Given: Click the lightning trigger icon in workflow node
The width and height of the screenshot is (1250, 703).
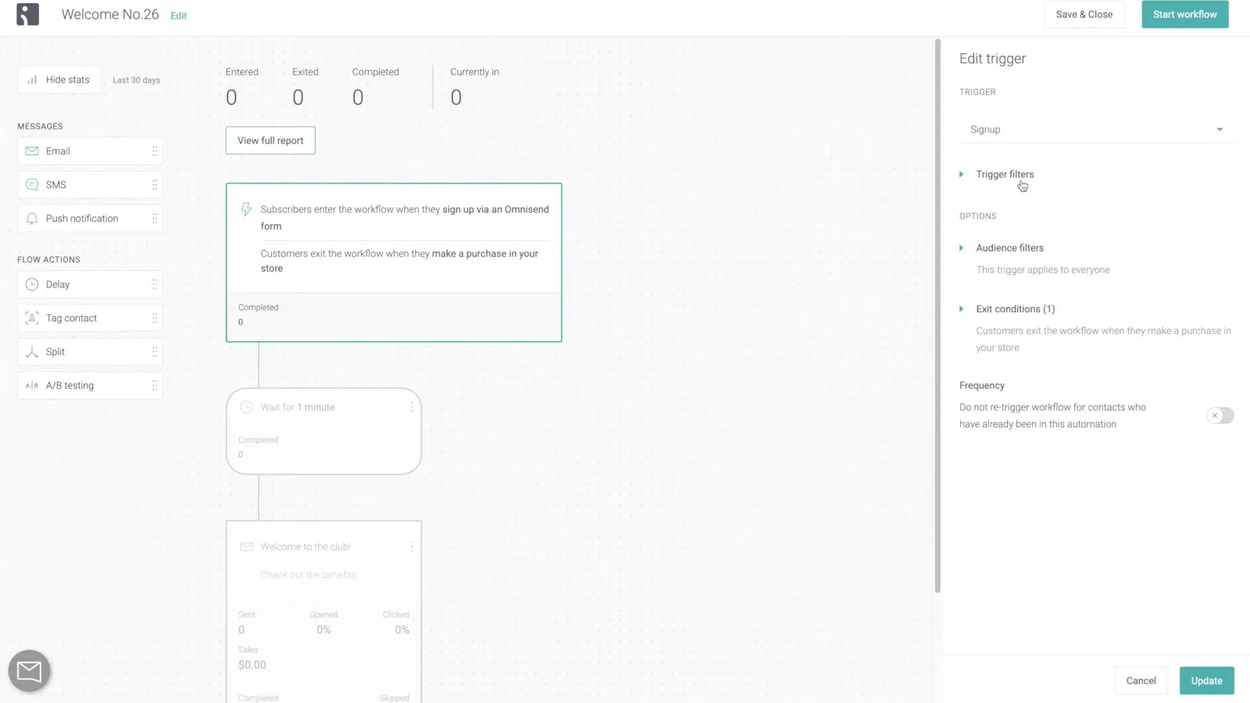Looking at the screenshot, I should pos(246,209).
